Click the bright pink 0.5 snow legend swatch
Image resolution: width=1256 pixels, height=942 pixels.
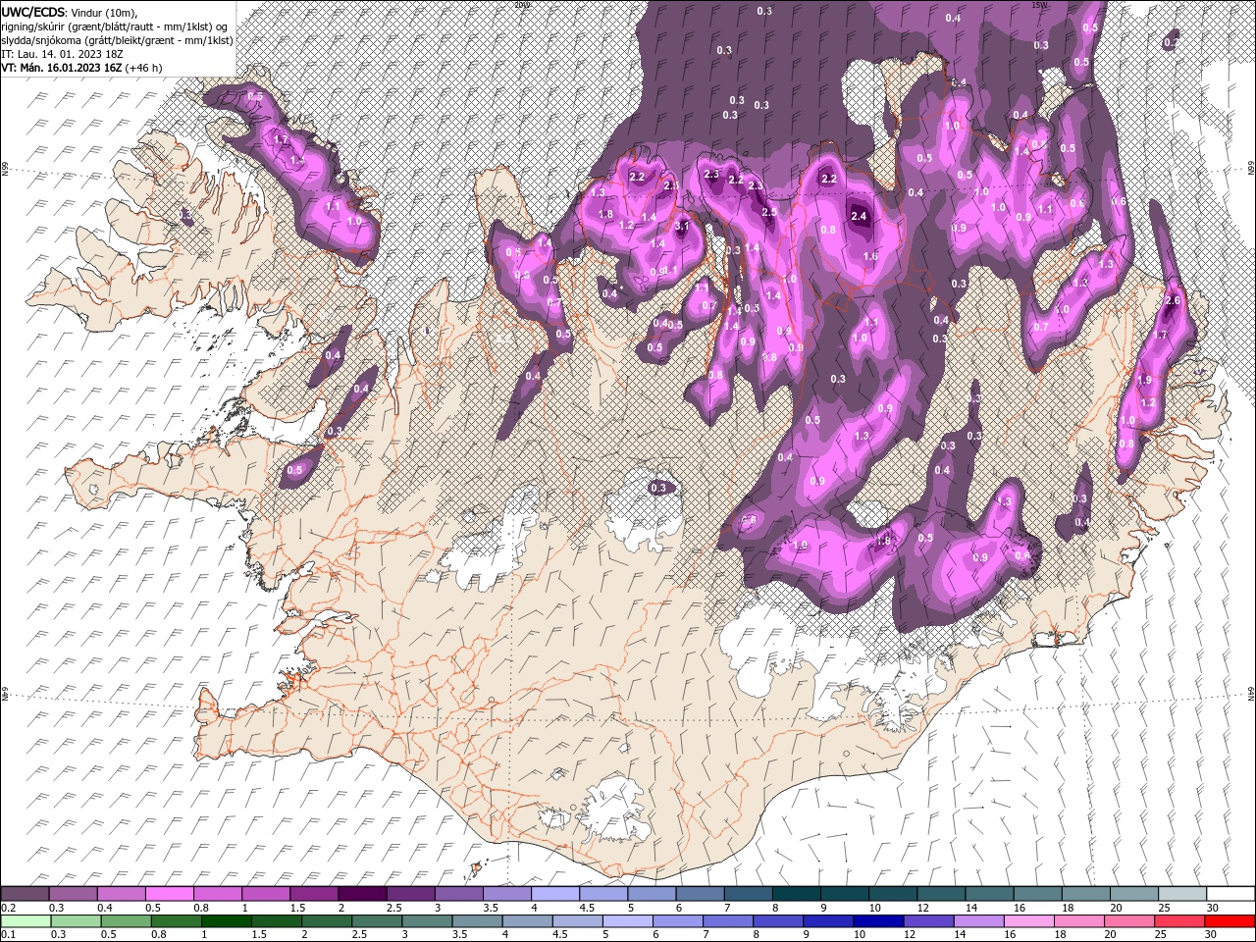(x=169, y=893)
